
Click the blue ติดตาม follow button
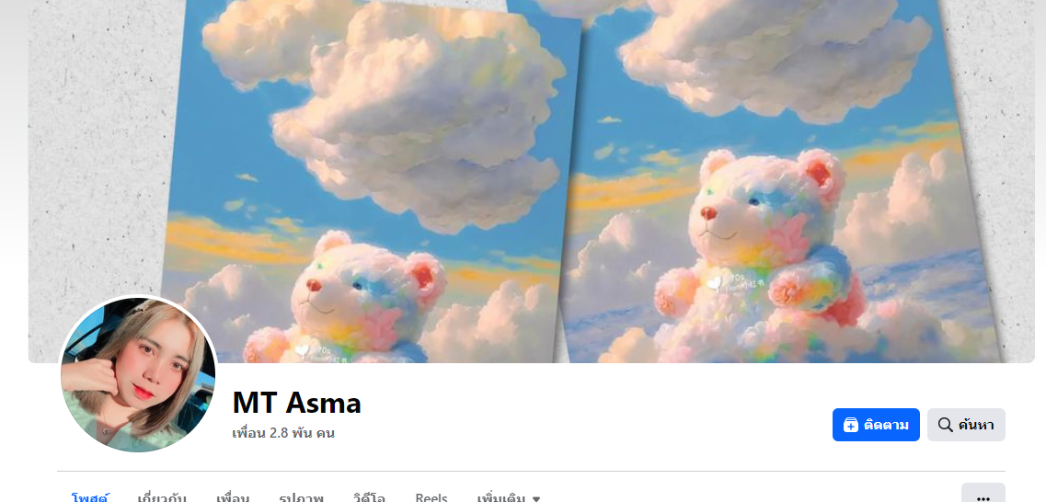pyautogui.click(x=876, y=425)
